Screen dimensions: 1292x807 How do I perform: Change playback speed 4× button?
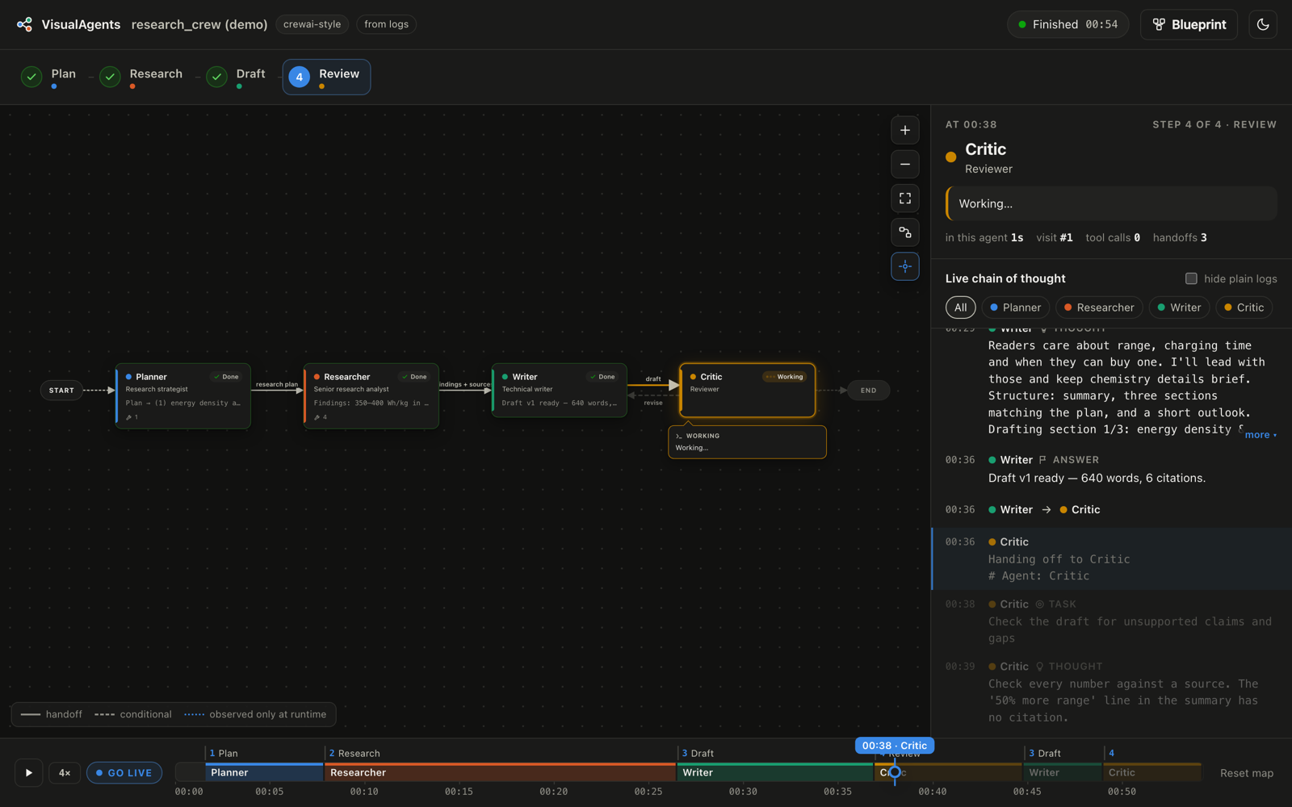point(65,772)
